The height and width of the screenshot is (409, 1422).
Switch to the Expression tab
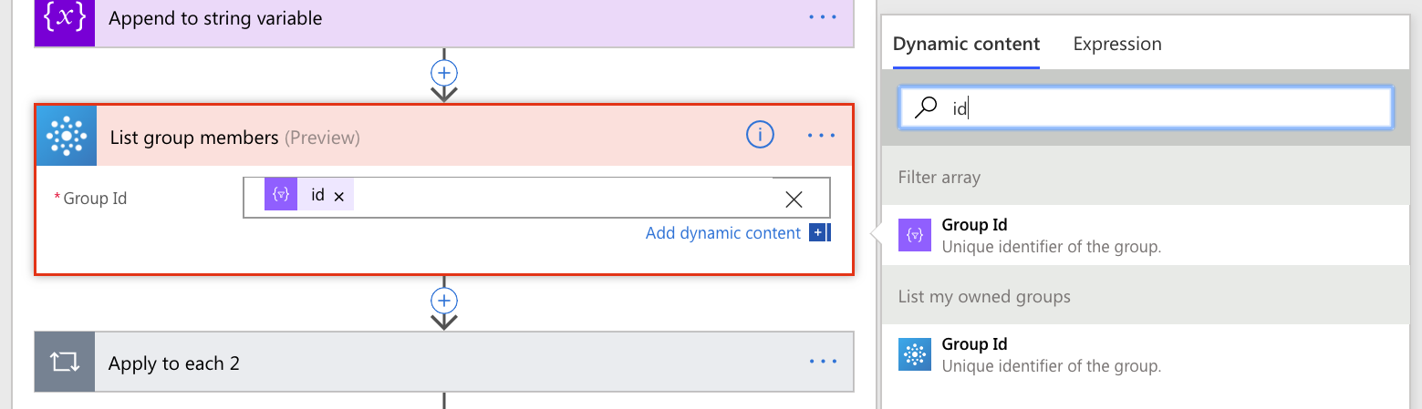click(1117, 44)
